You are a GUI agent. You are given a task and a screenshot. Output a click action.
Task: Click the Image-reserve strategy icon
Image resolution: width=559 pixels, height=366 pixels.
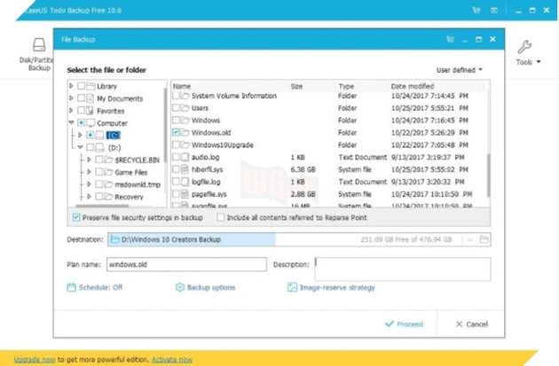(292, 287)
